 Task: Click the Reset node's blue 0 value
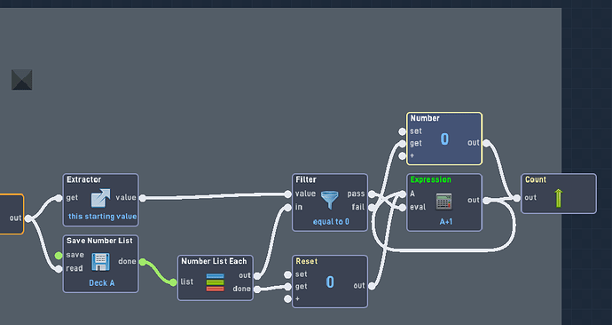[x=330, y=282]
